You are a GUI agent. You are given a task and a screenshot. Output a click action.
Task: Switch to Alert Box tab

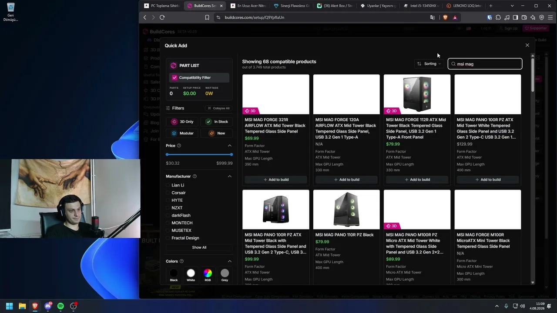click(335, 6)
